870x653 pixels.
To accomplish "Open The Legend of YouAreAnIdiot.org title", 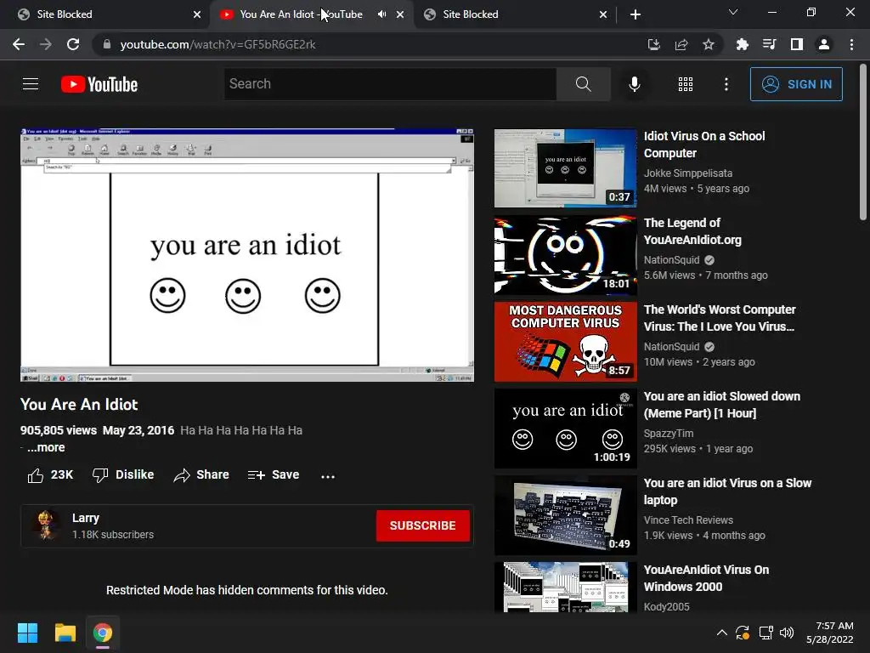I will coord(692,231).
